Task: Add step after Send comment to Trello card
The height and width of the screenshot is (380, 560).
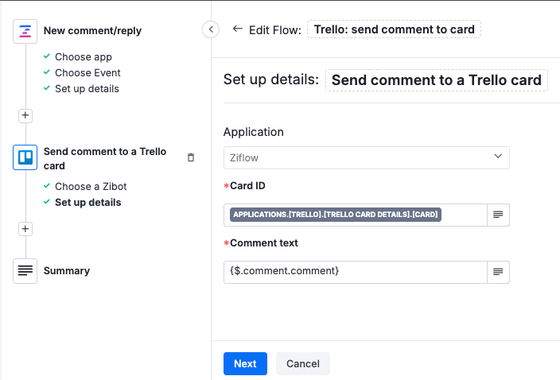Action: [25, 229]
